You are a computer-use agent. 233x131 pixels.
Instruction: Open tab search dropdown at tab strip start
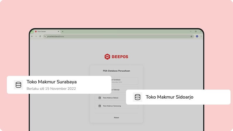point(32,32)
